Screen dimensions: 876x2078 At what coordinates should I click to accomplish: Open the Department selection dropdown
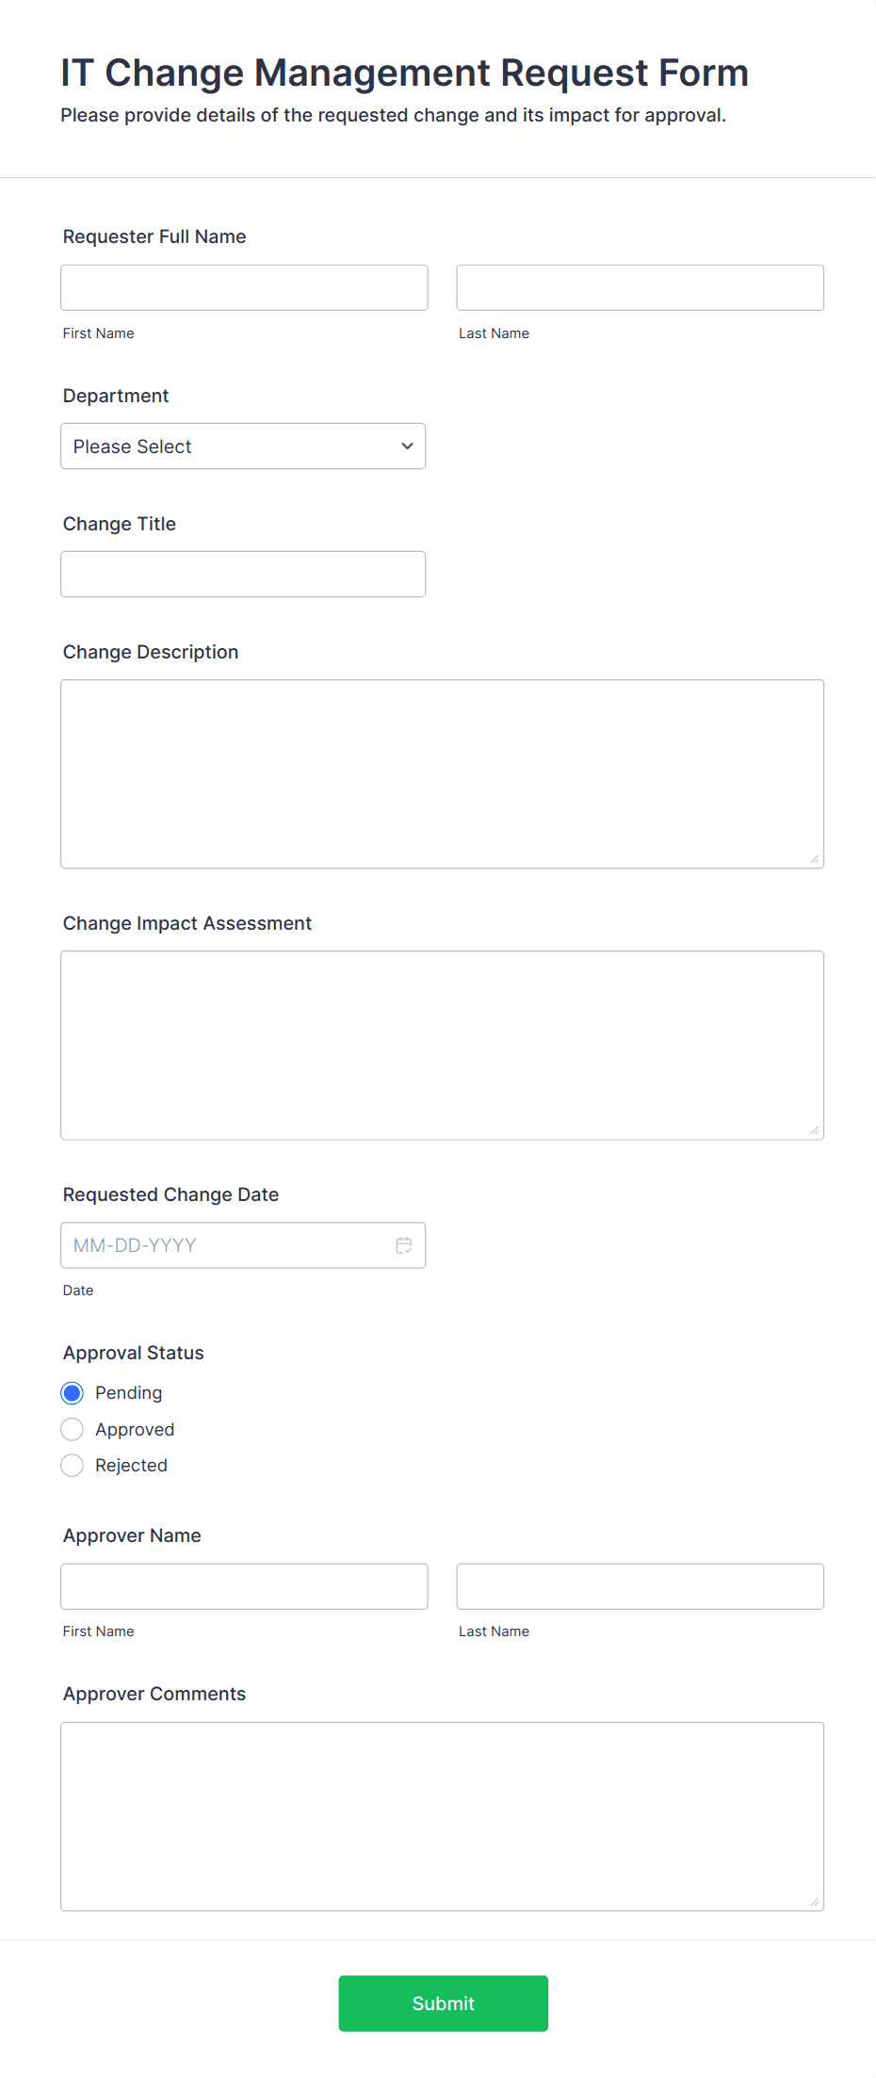(x=243, y=446)
